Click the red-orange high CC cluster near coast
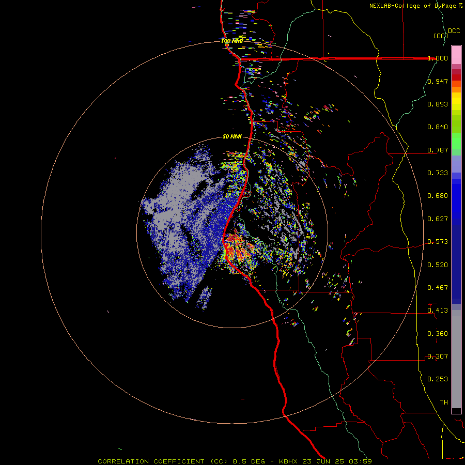 coord(237,246)
